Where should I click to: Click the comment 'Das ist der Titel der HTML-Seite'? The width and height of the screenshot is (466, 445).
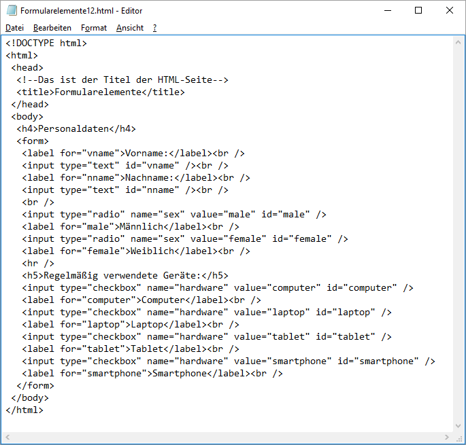click(x=122, y=80)
